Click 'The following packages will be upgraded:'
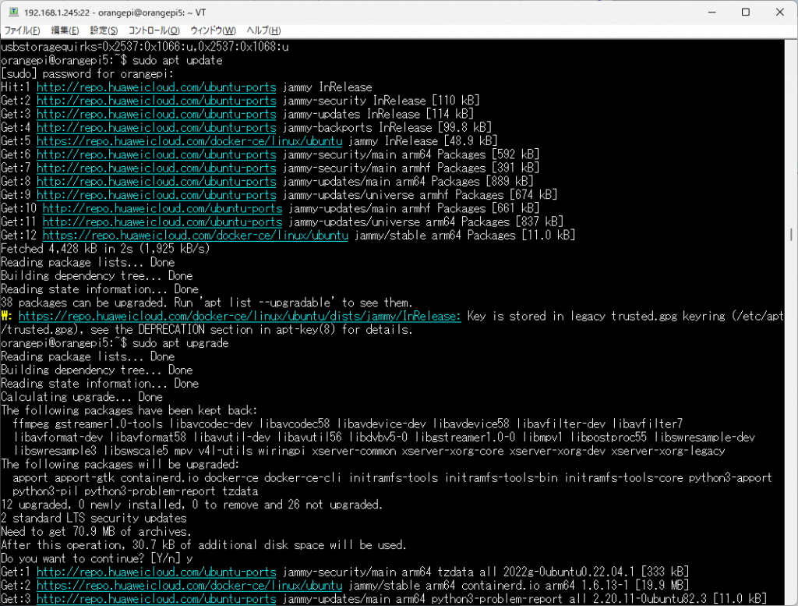Screen dimensions: 798x606 (120, 464)
